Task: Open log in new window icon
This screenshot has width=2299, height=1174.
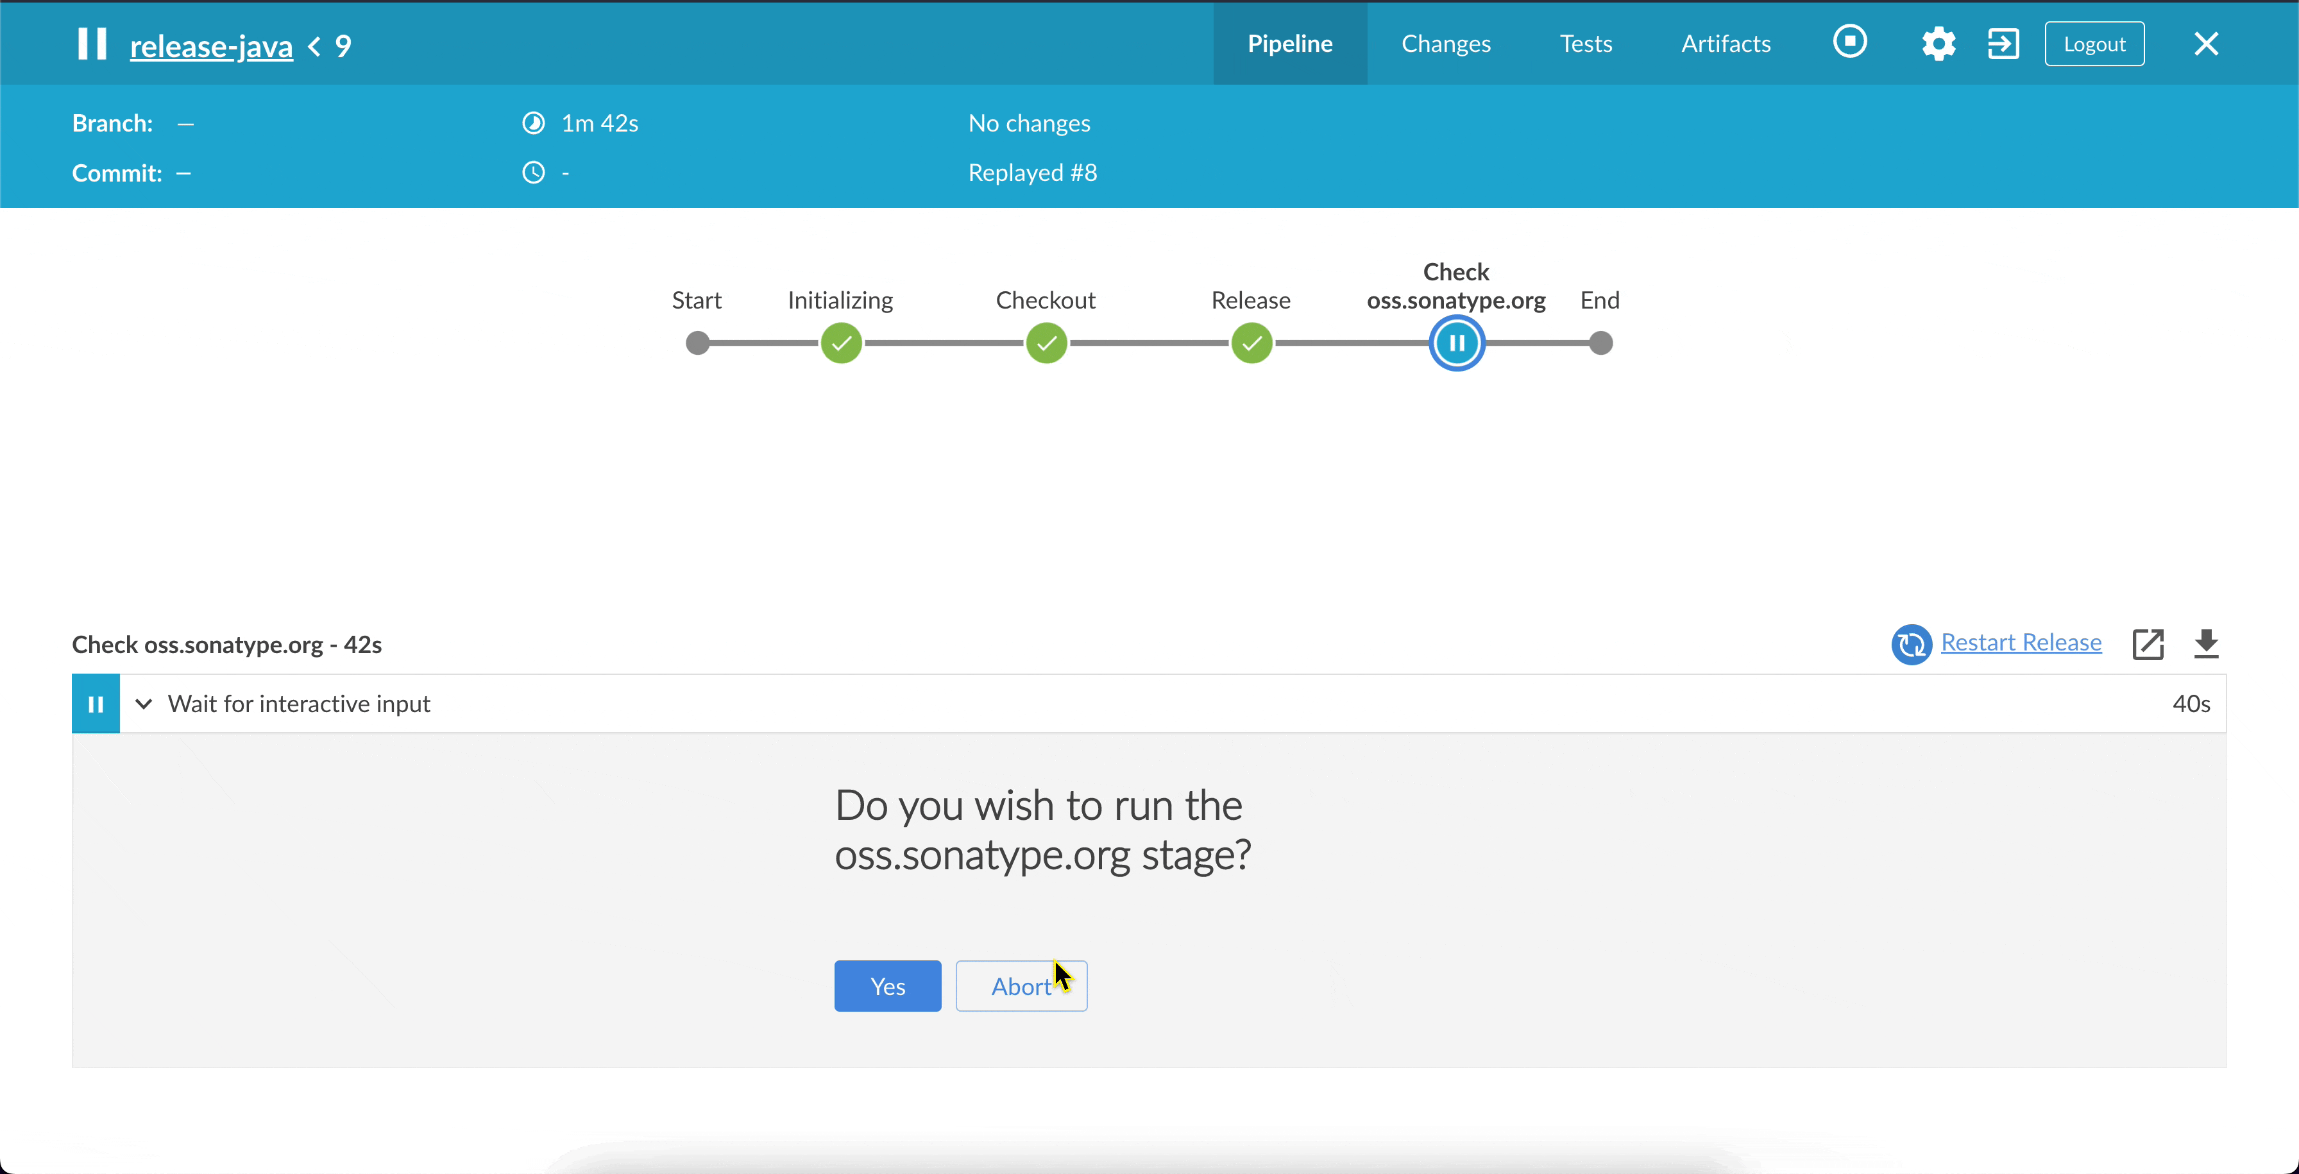Action: (x=2147, y=643)
